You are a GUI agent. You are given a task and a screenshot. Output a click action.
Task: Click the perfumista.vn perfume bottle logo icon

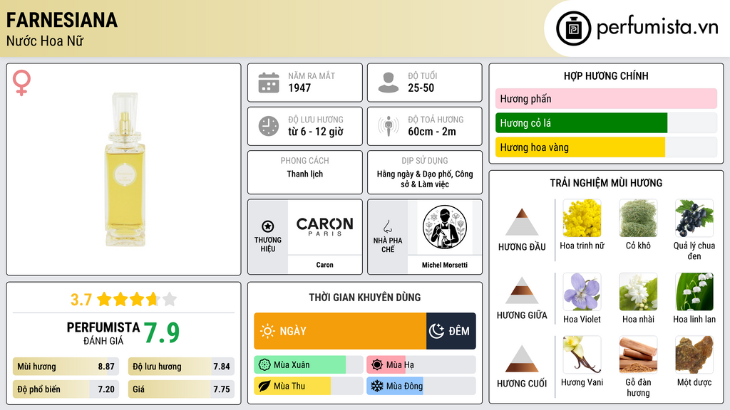pyautogui.click(x=573, y=28)
